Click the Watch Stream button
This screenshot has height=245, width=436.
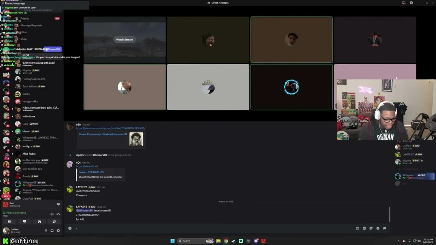point(125,39)
